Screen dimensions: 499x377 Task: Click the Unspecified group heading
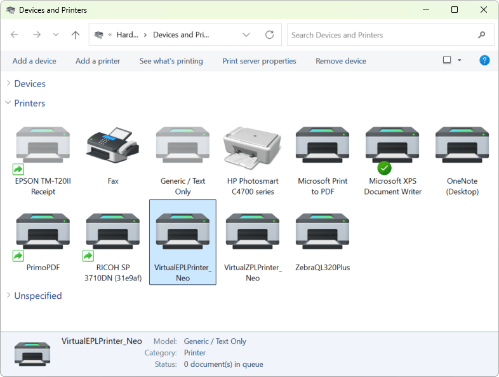(x=38, y=296)
